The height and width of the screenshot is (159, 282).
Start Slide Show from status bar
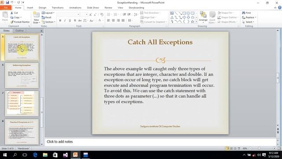point(239,148)
